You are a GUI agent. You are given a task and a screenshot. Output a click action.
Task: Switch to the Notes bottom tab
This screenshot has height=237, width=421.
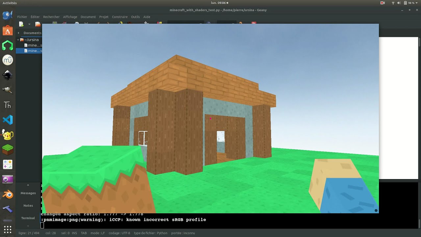tap(28, 206)
